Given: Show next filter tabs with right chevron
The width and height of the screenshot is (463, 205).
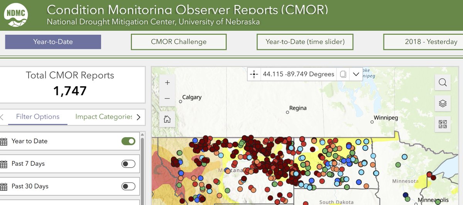Looking at the screenshot, I should click(139, 117).
